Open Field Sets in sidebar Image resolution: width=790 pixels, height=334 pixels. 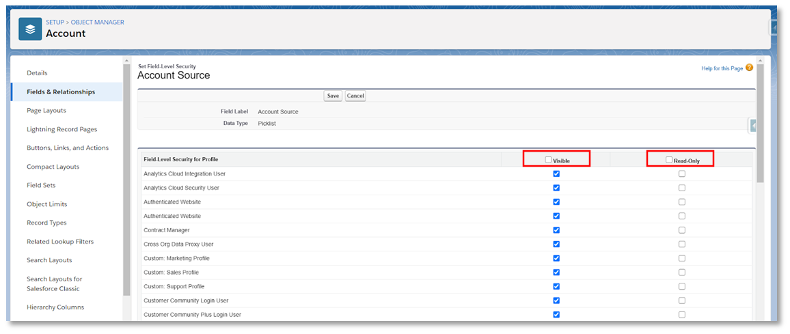click(x=41, y=185)
